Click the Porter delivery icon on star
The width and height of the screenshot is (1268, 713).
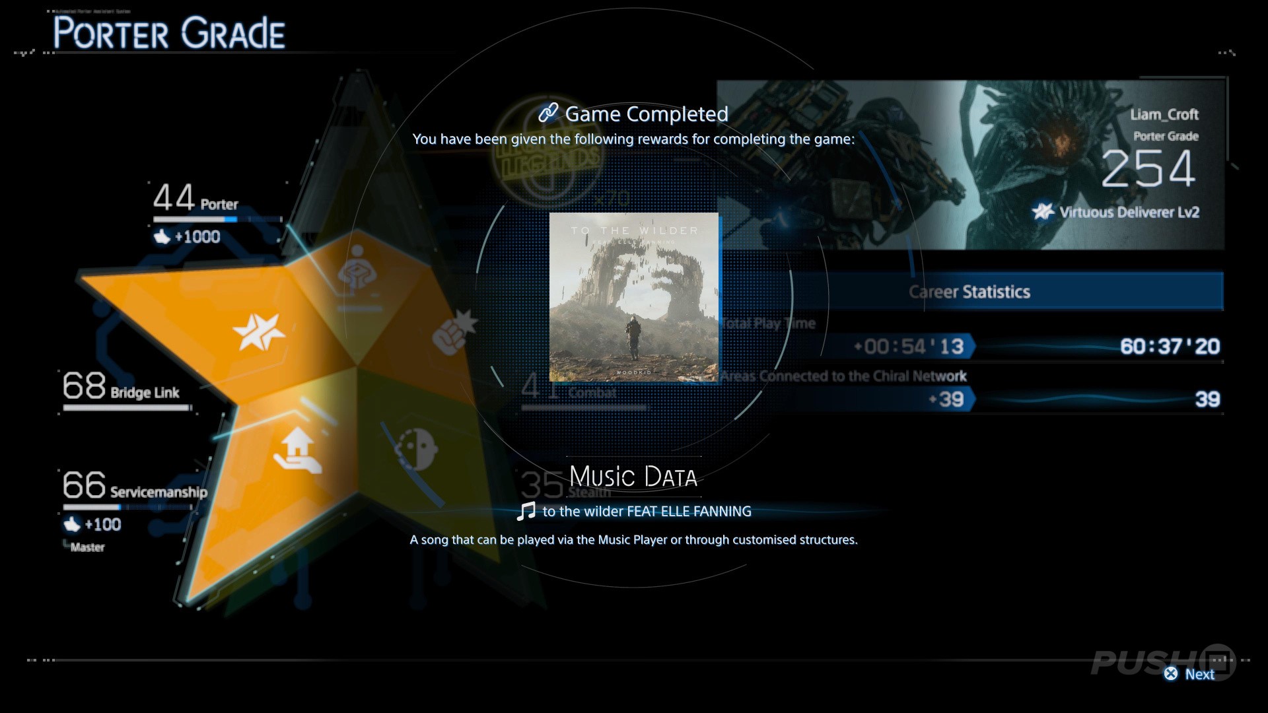[357, 267]
